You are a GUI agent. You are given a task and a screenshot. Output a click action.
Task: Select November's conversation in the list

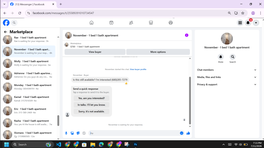point(29,51)
